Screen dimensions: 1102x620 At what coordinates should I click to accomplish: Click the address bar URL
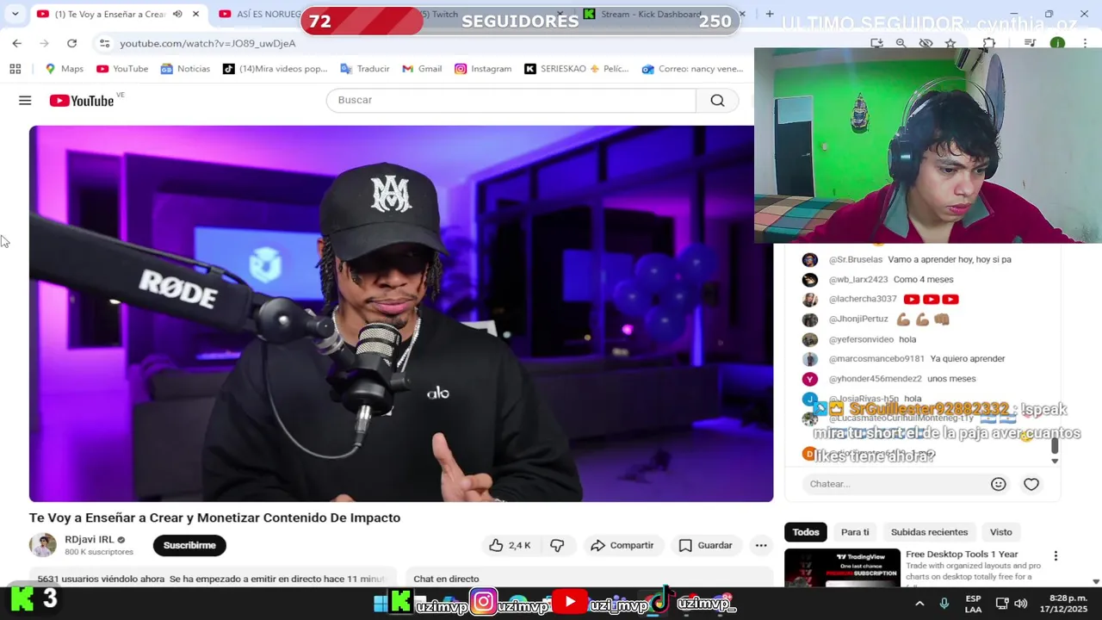pyautogui.click(x=207, y=43)
